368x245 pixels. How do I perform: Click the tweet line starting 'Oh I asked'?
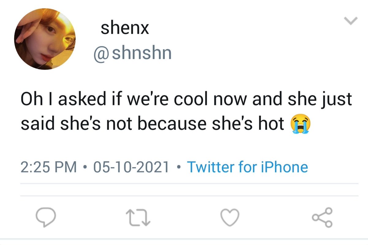point(186,100)
